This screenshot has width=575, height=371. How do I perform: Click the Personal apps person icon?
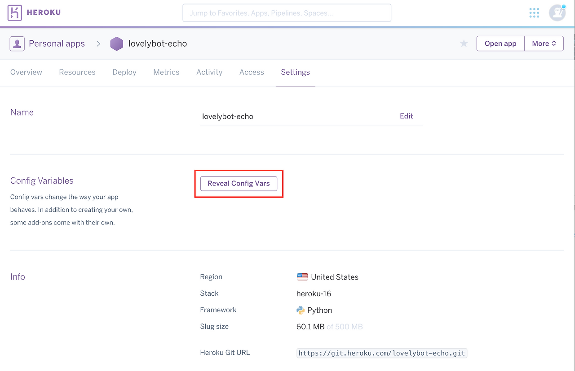pos(17,44)
